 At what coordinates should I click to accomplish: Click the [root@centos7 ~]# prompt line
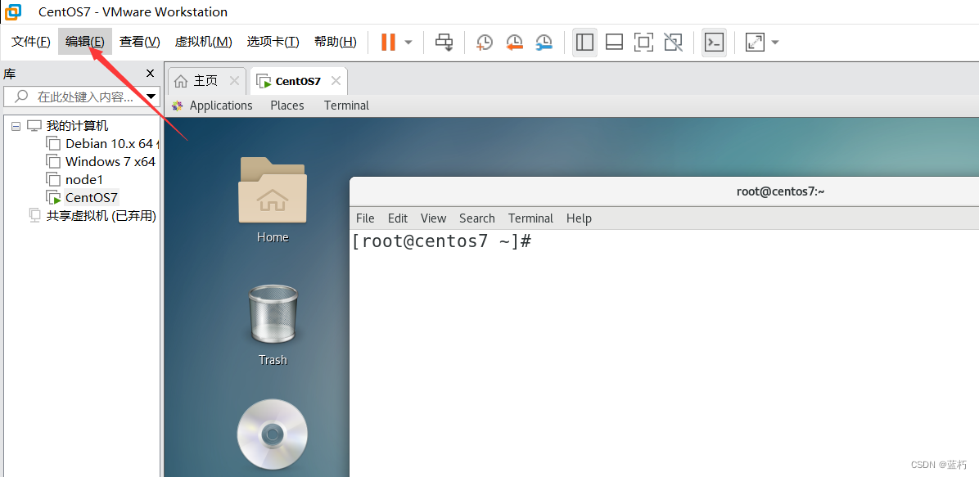click(x=441, y=241)
